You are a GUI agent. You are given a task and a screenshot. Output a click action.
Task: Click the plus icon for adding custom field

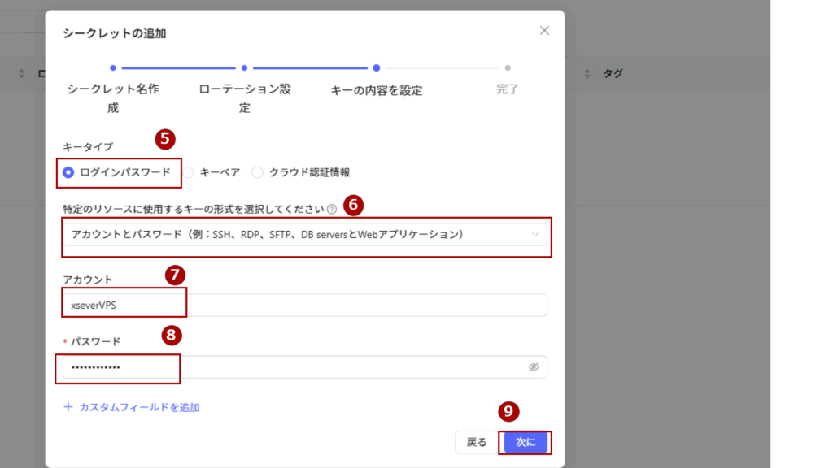pos(68,407)
